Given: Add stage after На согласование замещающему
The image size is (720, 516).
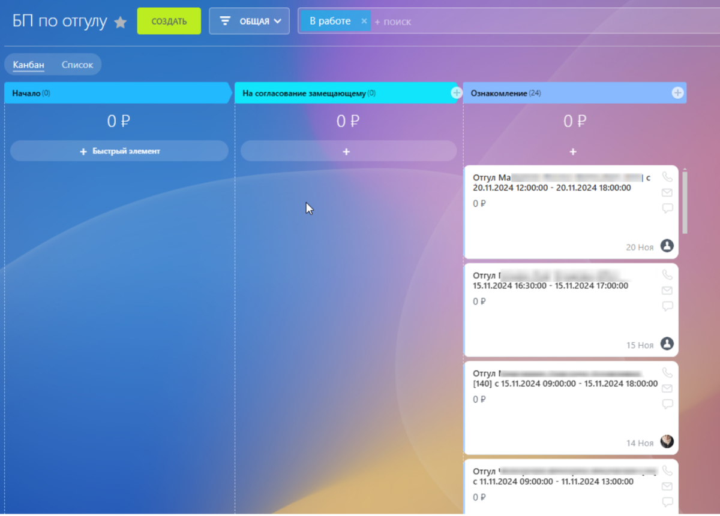Looking at the screenshot, I should point(457,93).
